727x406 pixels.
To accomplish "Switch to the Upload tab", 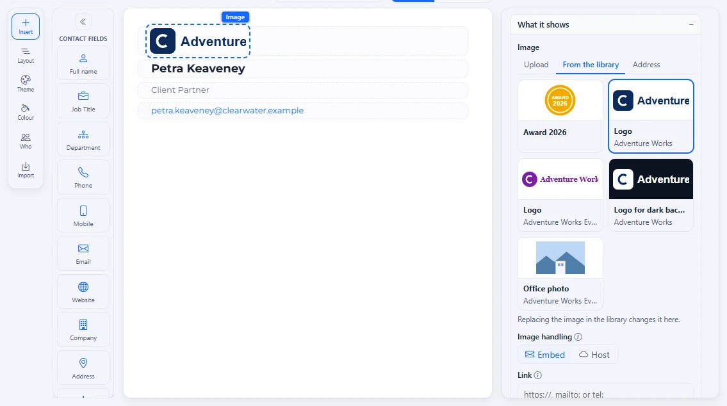I will click(x=536, y=65).
